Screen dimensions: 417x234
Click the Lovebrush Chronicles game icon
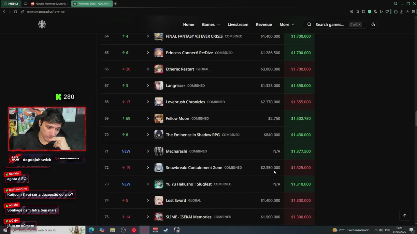[159, 102]
